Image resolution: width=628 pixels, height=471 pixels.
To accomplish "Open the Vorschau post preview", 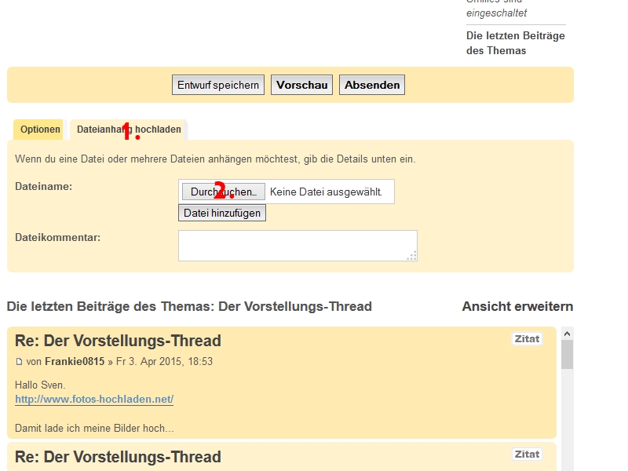I will [x=301, y=85].
